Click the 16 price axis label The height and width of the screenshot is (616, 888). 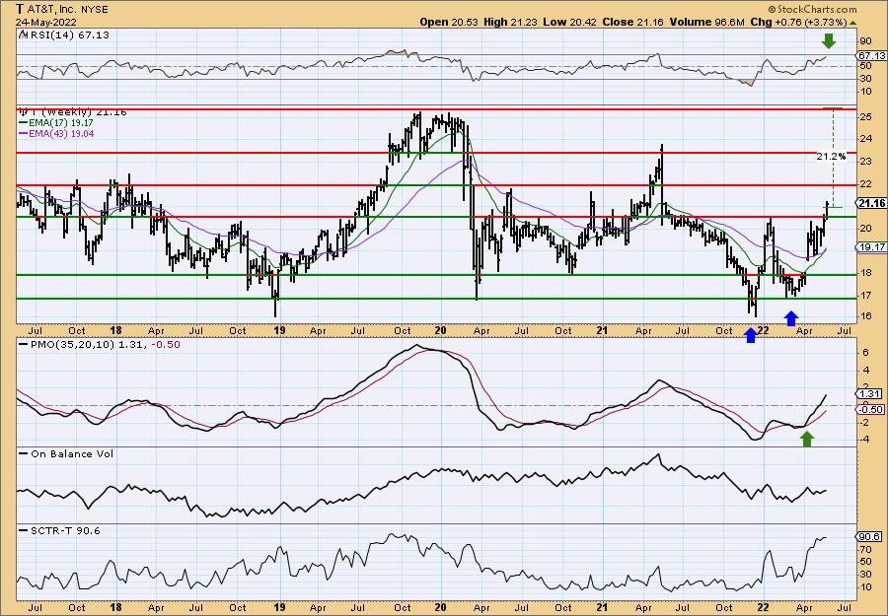click(x=865, y=316)
